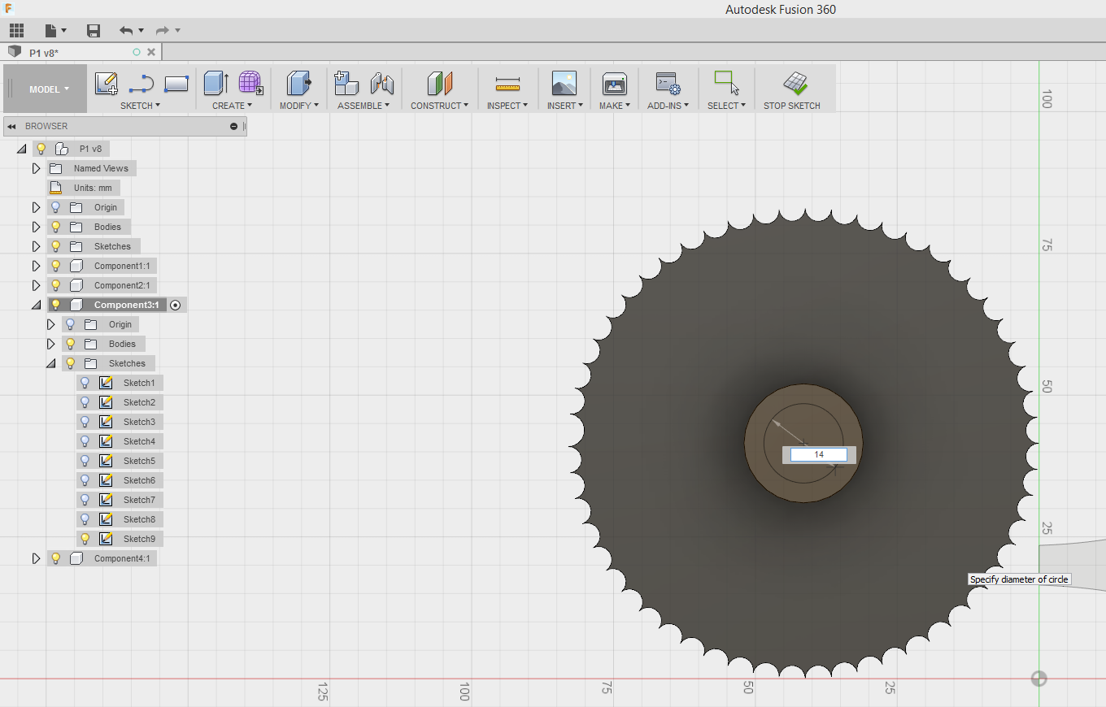
Task: Open the CONSTRUCT menu
Action: pyautogui.click(x=439, y=106)
